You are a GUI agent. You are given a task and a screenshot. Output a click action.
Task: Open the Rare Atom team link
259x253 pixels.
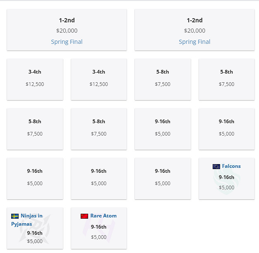pos(103,216)
